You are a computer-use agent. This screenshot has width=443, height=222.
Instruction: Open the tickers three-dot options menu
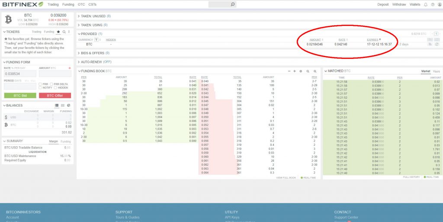click(69, 32)
